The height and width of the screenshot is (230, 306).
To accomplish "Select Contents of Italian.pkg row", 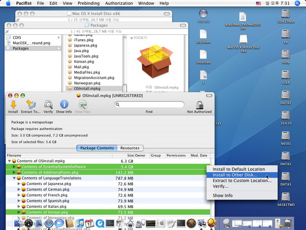I will [x=108, y=206].
